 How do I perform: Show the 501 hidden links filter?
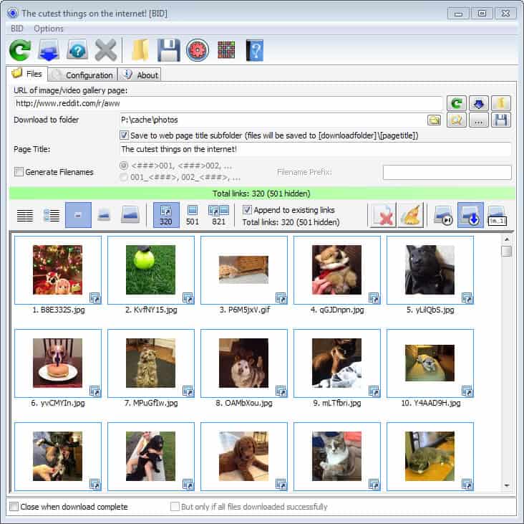[x=193, y=215]
